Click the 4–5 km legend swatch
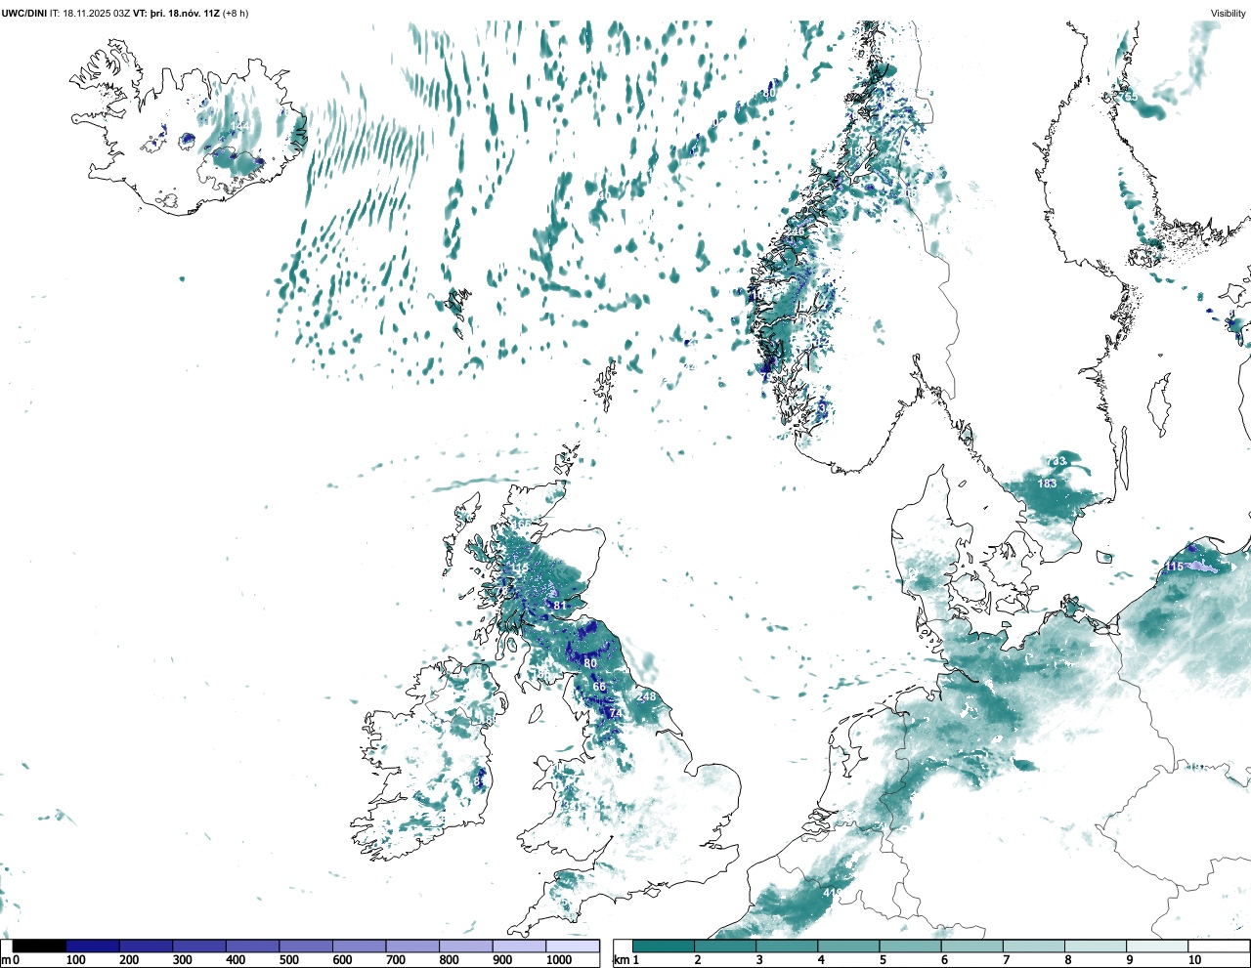 point(848,946)
